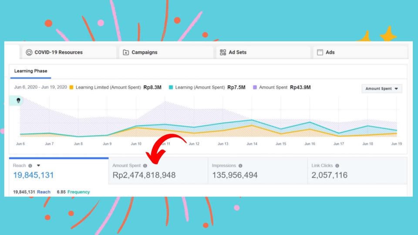Click the Impressions info icon
Screen dimensions: 418x235
pyautogui.click(x=240, y=166)
